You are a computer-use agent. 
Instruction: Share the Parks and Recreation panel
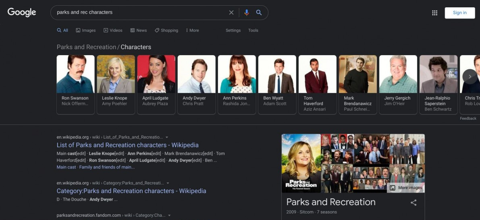click(414, 203)
